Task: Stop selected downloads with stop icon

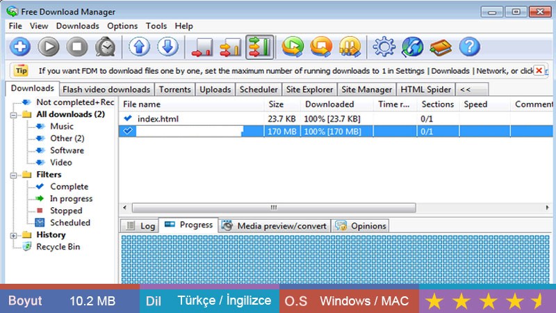Action: pos(77,47)
